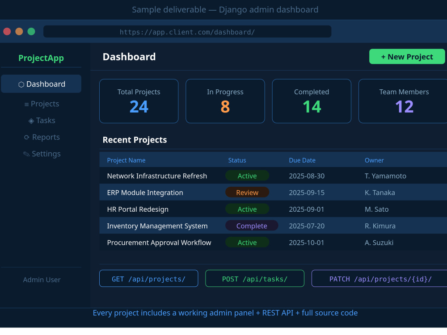
Task: Click Admin User in the sidebar
Action: [x=42, y=280]
